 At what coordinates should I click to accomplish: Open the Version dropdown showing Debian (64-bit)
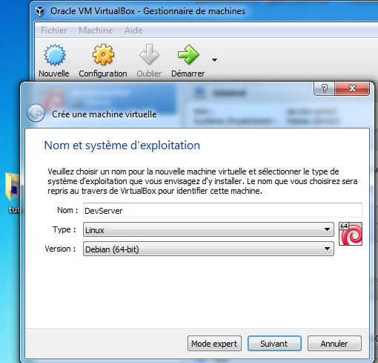[x=208, y=249]
